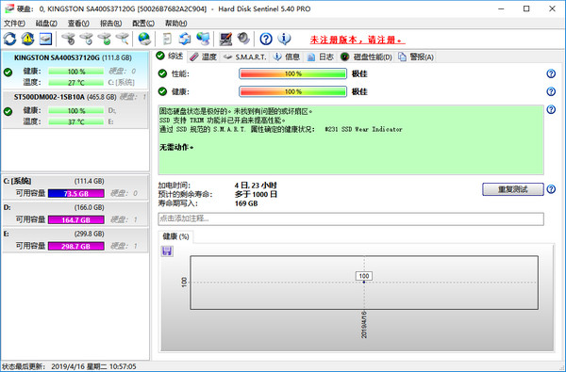
Task: Click the refresh with warning icon
Action: click(27, 39)
